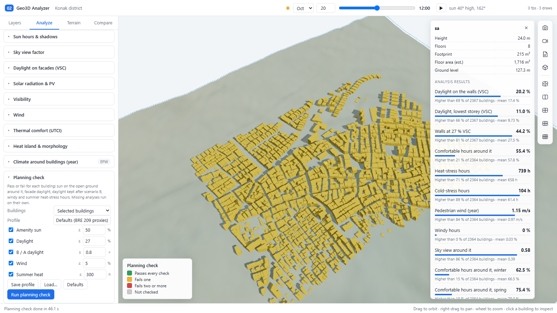Viewport: 557px width, 313px height.
Task: Select the four-pane grid layout icon
Action: tap(545, 110)
